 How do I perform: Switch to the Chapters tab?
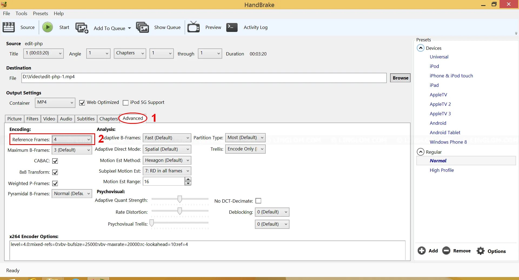(x=108, y=119)
